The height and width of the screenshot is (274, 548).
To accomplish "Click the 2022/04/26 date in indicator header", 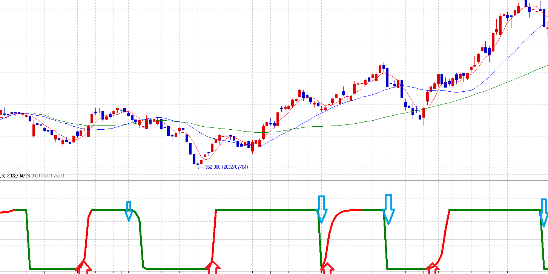I will (18, 176).
